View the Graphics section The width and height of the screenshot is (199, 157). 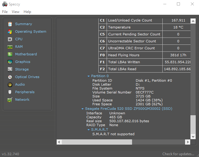[23, 62]
